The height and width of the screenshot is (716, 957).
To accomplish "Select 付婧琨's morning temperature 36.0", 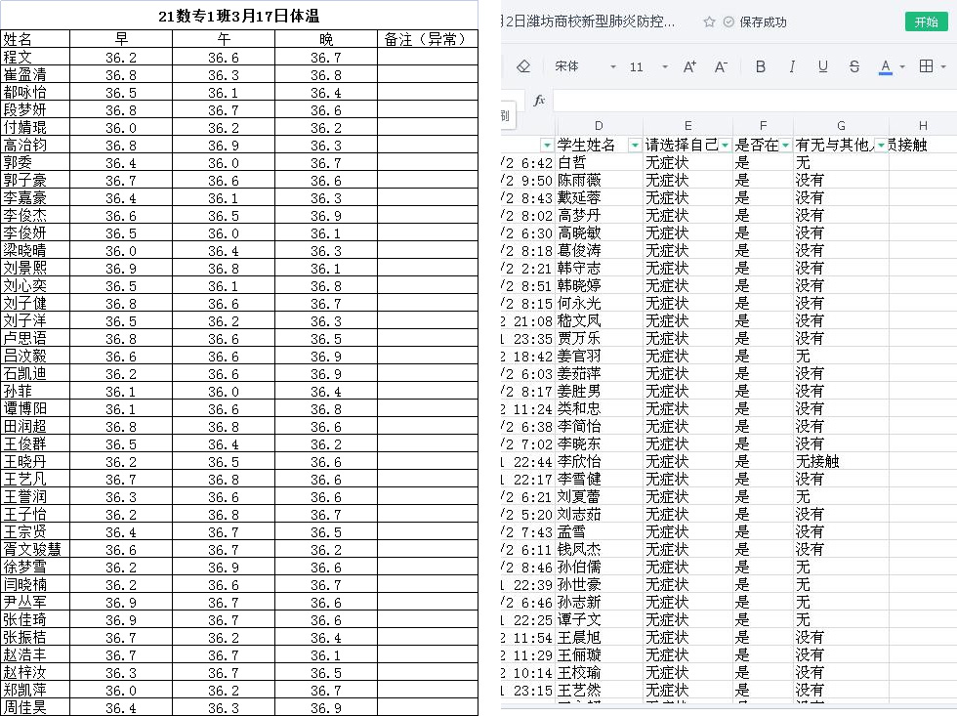I will pos(121,128).
